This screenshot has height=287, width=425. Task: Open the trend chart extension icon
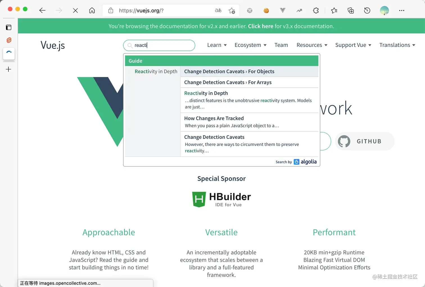299,11
